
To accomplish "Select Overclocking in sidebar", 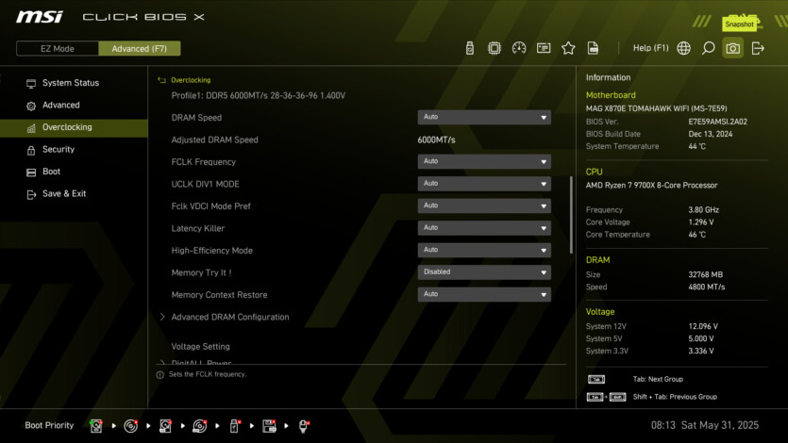I will [74, 127].
